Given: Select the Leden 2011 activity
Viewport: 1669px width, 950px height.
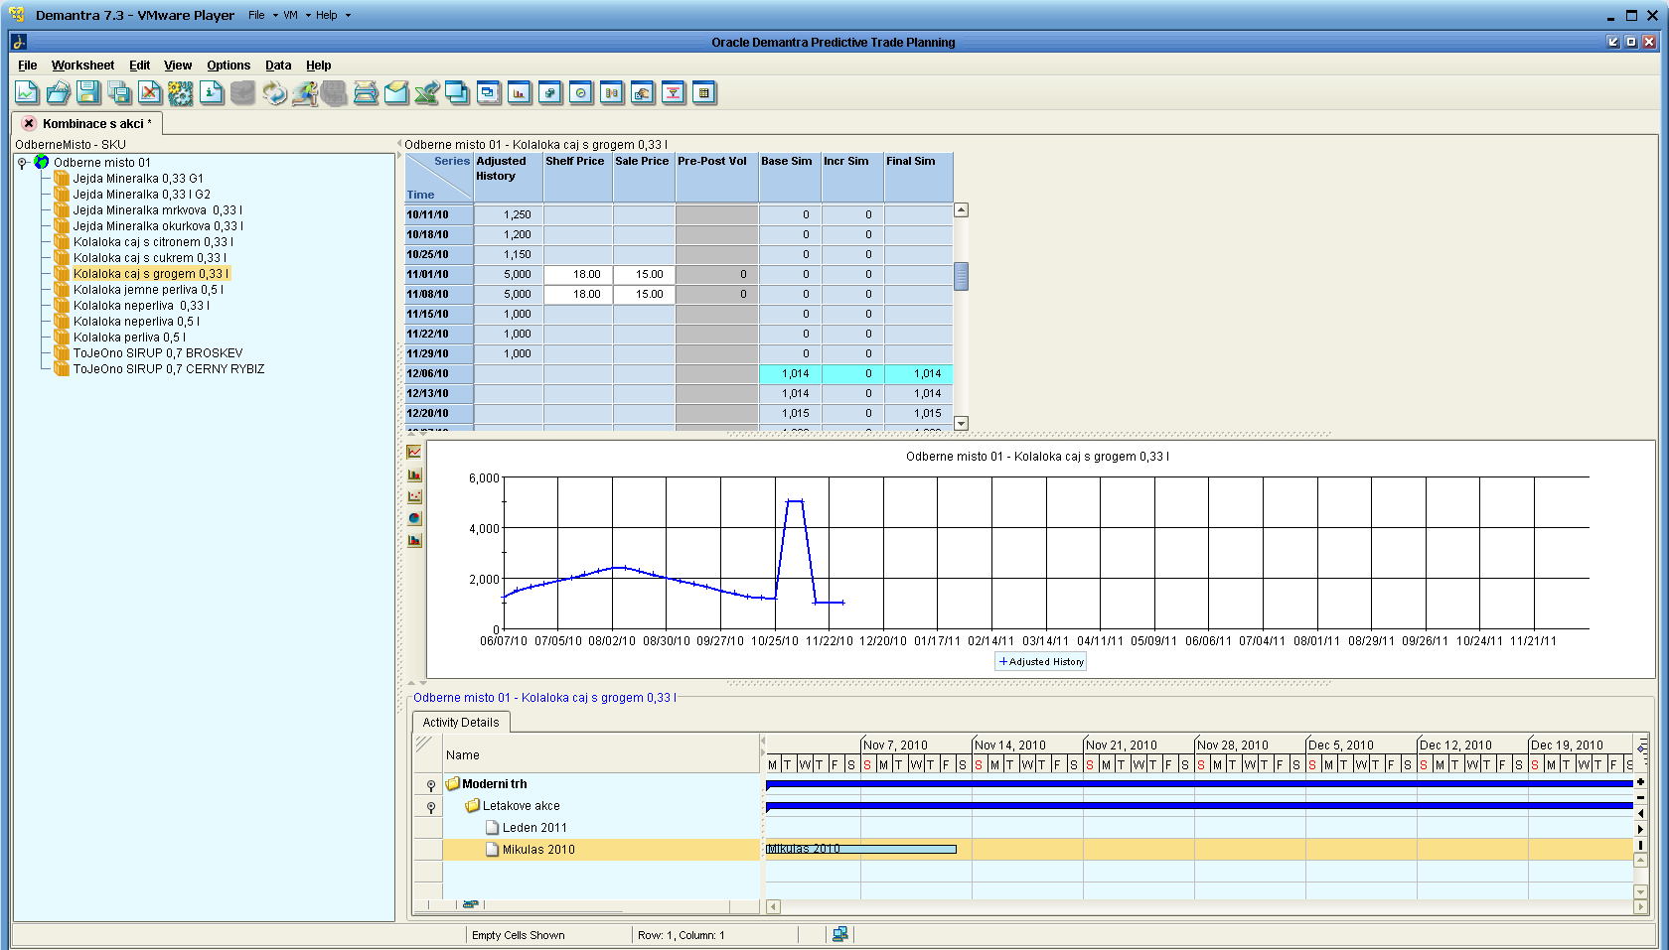Looking at the screenshot, I should [534, 828].
